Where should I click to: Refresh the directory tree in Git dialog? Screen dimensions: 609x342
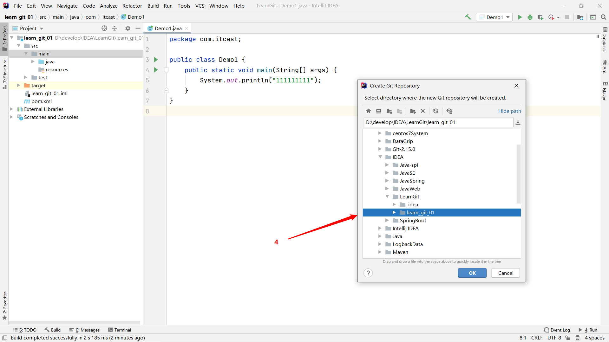(x=436, y=111)
